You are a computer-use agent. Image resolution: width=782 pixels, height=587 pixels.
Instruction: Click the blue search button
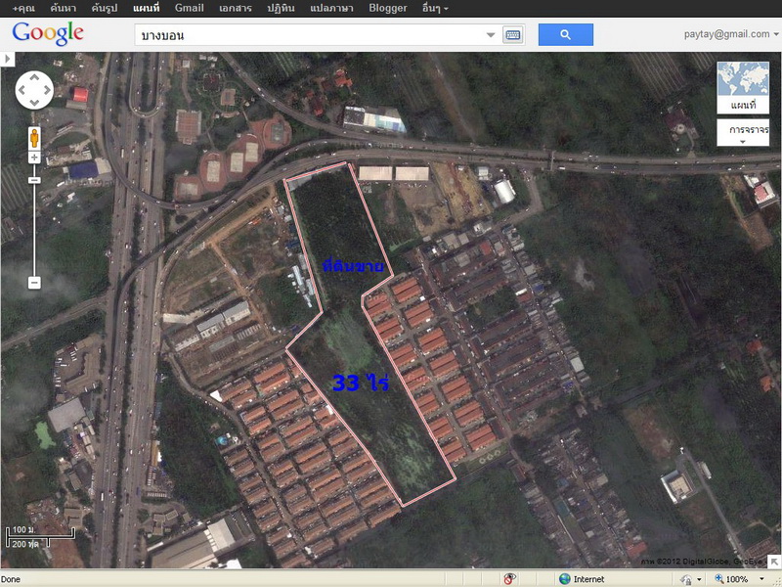coord(565,34)
